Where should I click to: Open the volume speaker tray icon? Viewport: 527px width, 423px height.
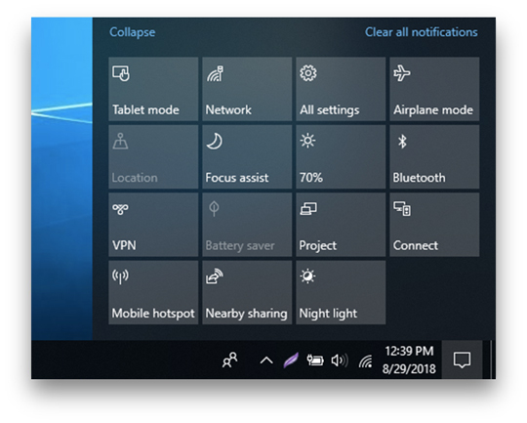point(340,360)
